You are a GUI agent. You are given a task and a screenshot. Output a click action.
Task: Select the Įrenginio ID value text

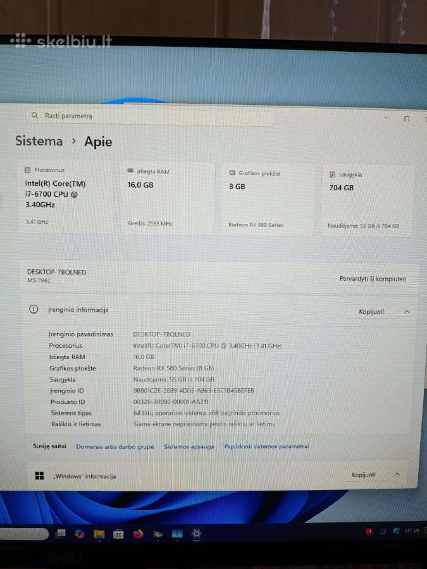[x=194, y=391]
